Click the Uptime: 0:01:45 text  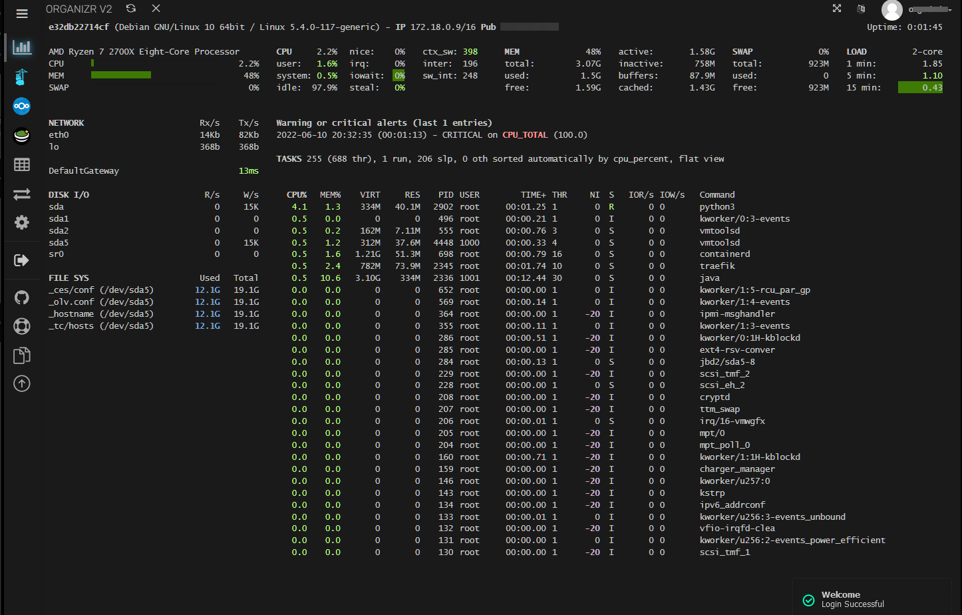905,27
